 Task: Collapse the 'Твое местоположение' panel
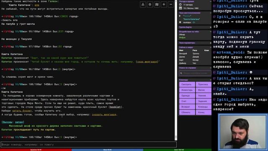point(210,13)
